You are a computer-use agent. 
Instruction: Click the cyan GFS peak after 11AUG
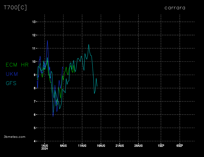pos(89,44)
